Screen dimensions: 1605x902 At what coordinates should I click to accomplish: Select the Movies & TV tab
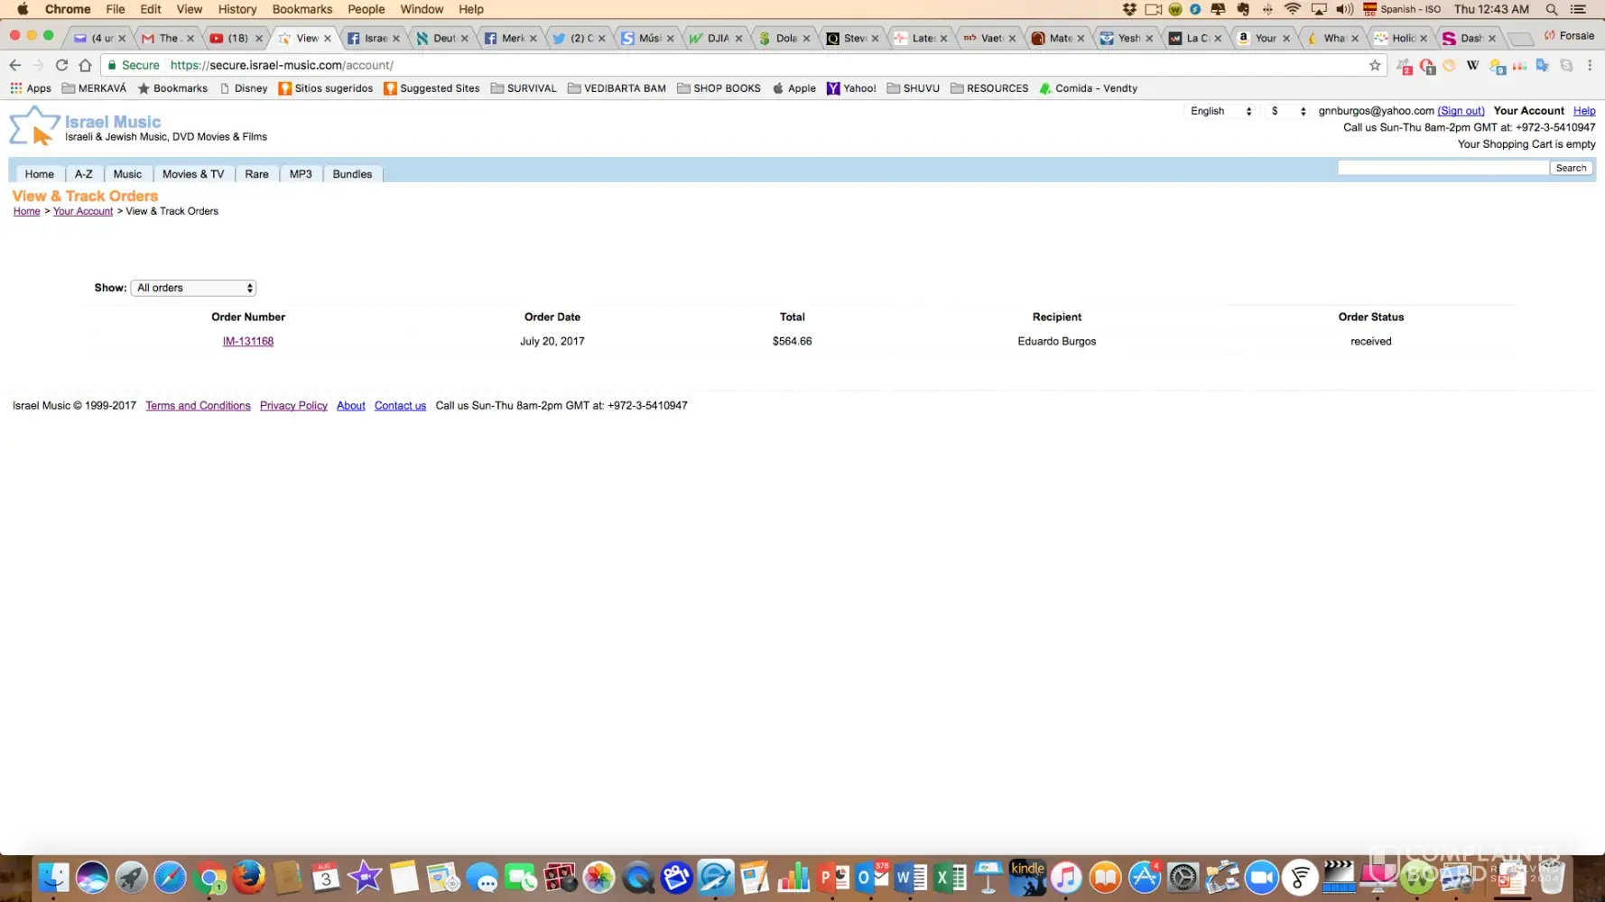point(193,174)
